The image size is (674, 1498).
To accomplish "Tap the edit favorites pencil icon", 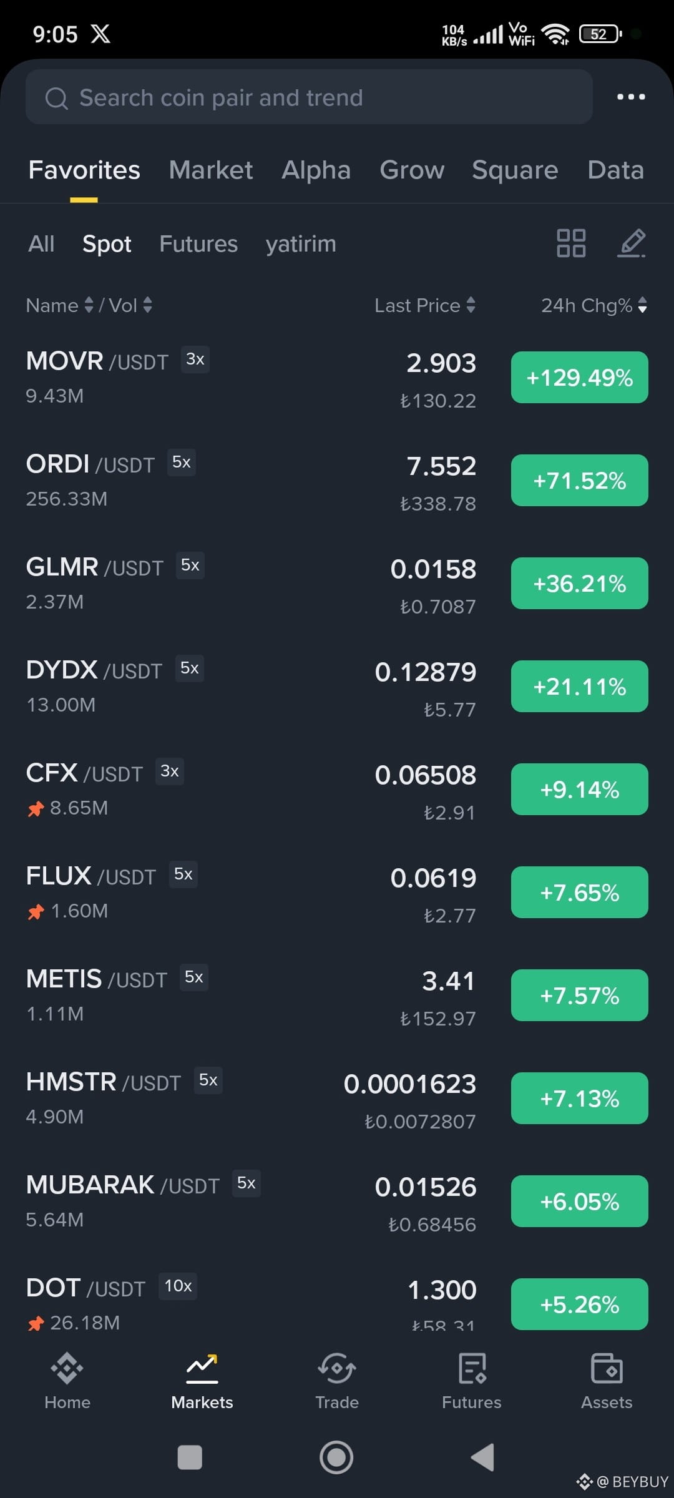I will pyautogui.click(x=632, y=243).
